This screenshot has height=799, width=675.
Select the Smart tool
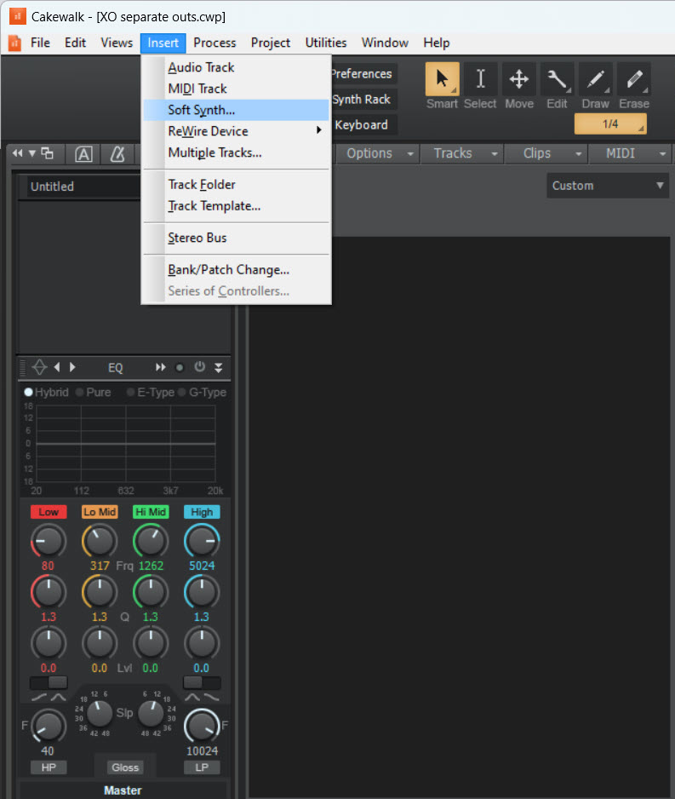coord(442,79)
